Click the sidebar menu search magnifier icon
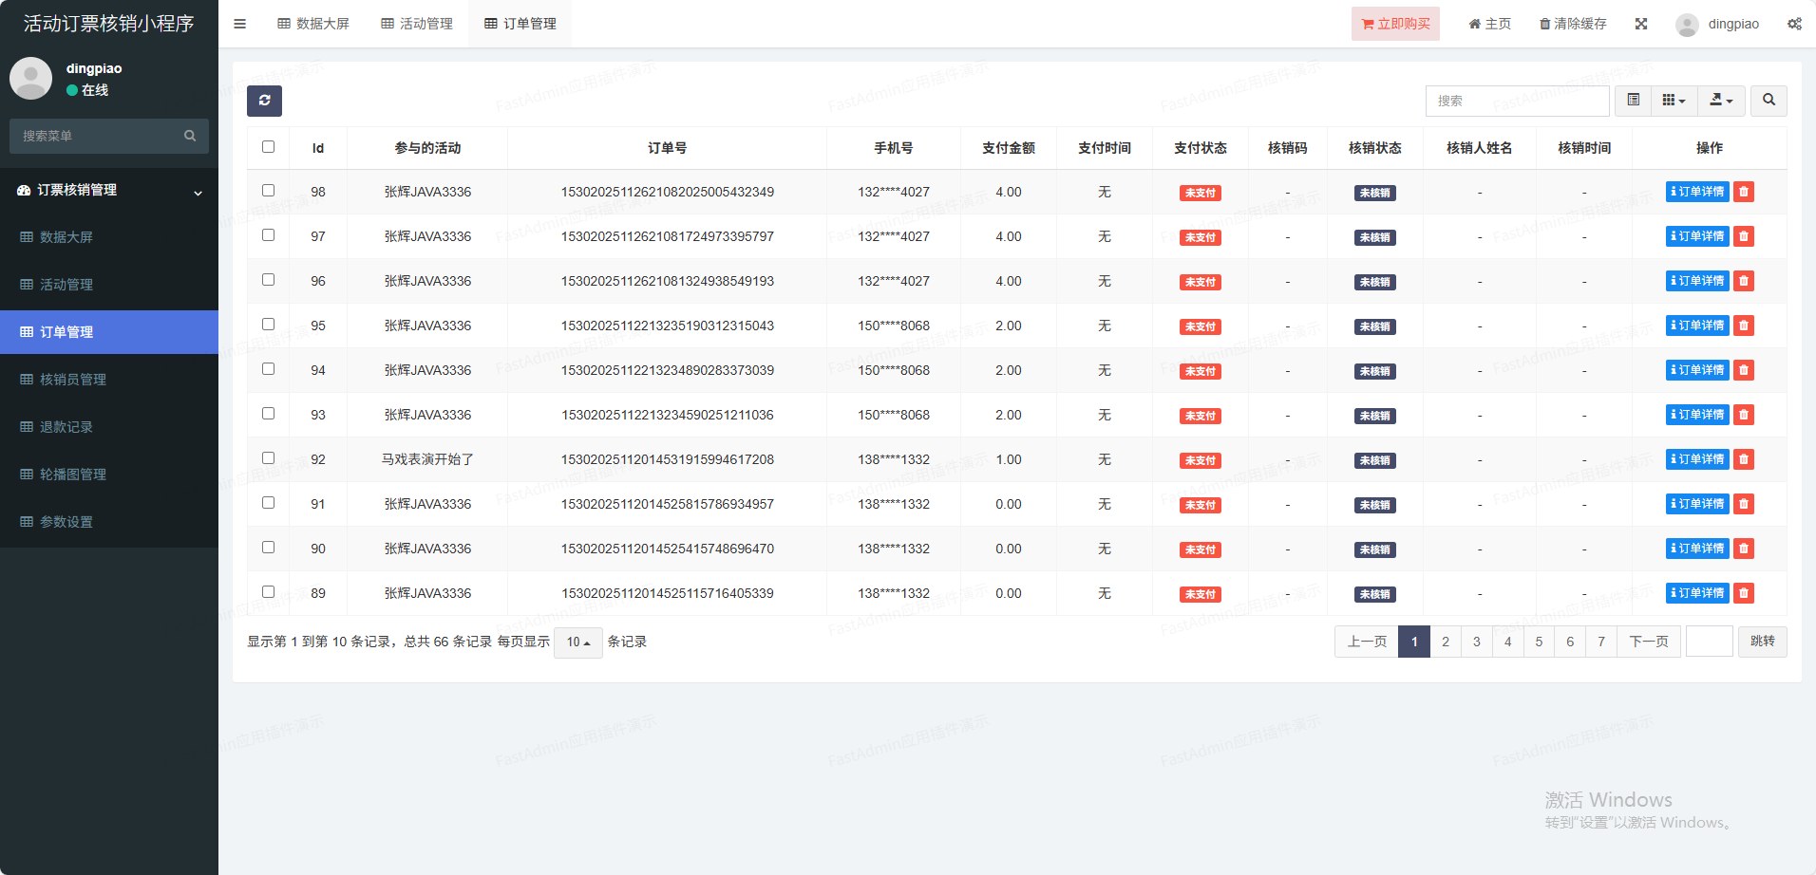 point(190,136)
